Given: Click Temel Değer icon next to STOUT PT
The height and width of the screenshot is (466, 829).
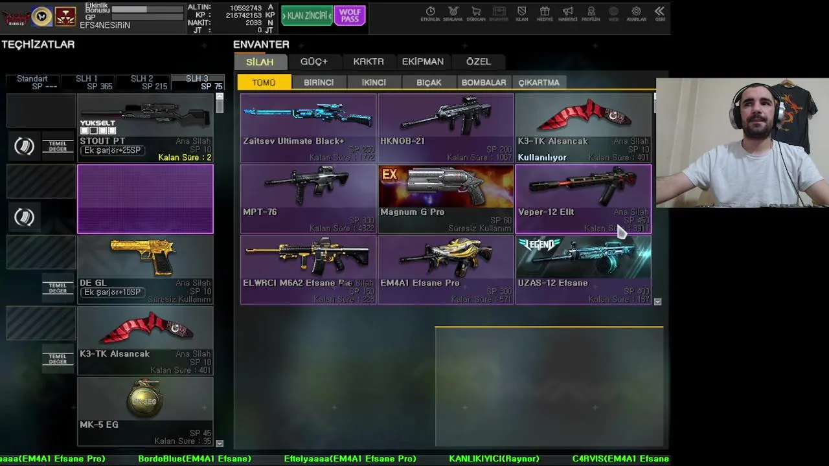Looking at the screenshot, I should click(58, 146).
